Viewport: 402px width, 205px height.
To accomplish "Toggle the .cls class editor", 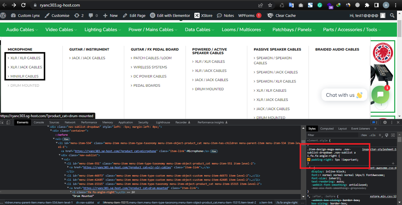I will 372,135.
